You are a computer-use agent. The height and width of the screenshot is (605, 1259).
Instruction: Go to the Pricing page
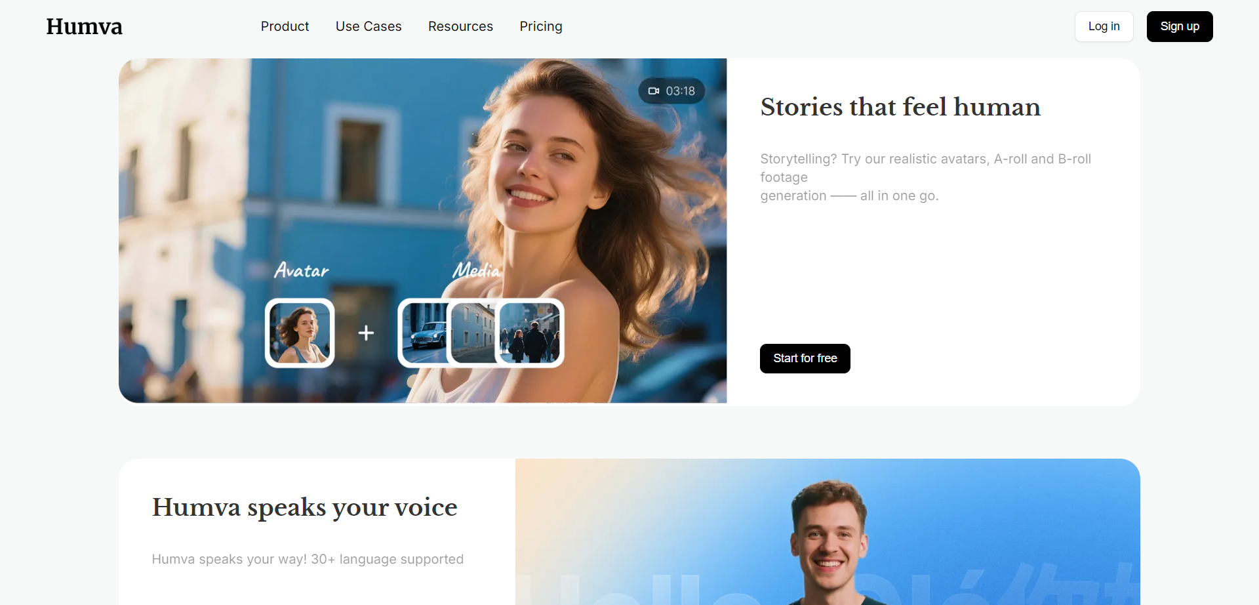(x=541, y=26)
